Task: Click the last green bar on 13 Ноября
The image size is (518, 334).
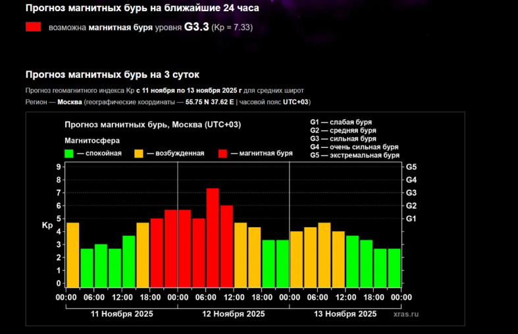Action: pos(394,267)
